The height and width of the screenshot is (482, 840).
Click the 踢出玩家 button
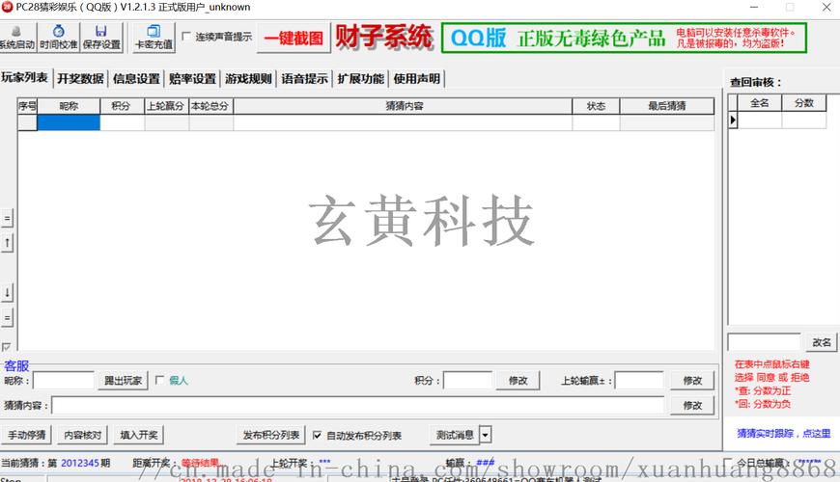pyautogui.click(x=123, y=381)
